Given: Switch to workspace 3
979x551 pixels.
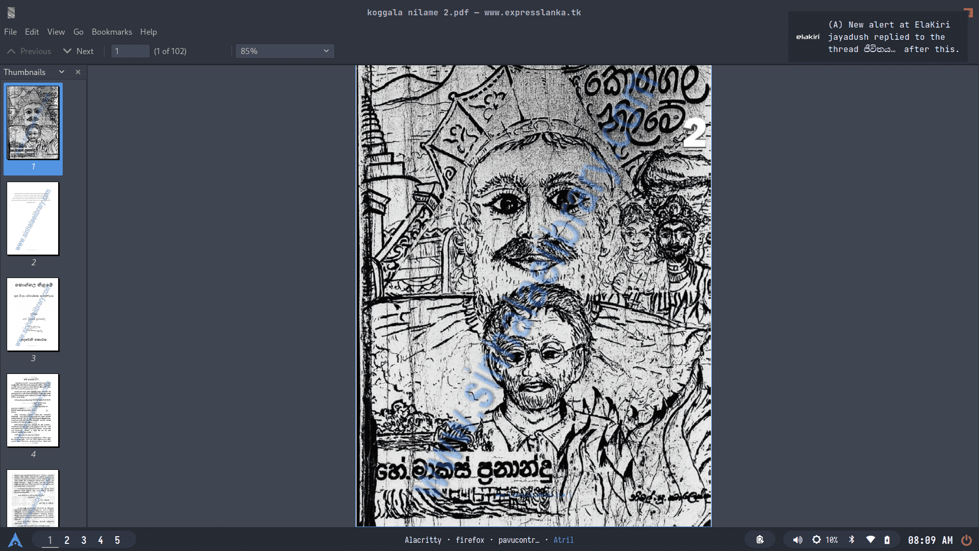Looking at the screenshot, I should tap(84, 540).
